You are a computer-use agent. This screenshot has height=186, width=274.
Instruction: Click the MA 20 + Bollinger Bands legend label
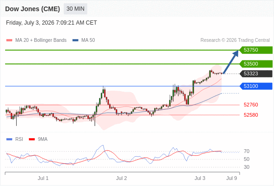coord(41,40)
